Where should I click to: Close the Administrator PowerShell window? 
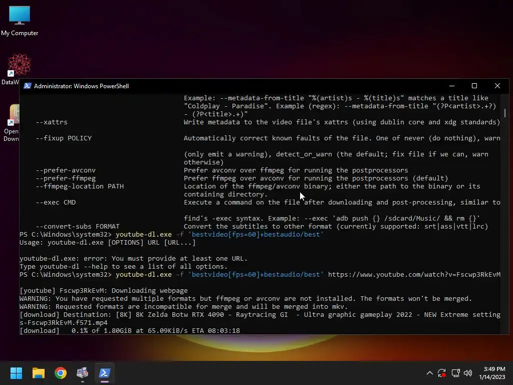pos(497,86)
